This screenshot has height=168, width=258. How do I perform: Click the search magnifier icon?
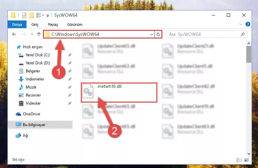point(243,34)
